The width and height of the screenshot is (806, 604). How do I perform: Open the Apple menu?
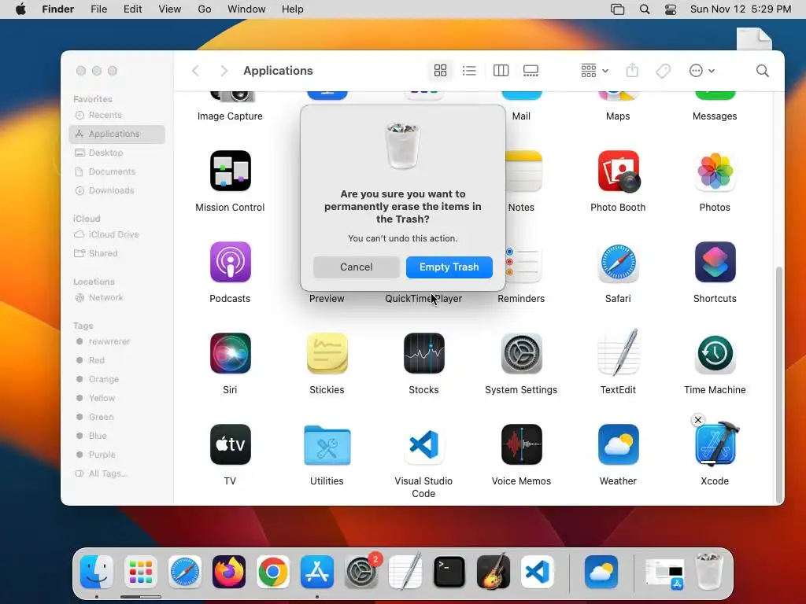[20, 9]
